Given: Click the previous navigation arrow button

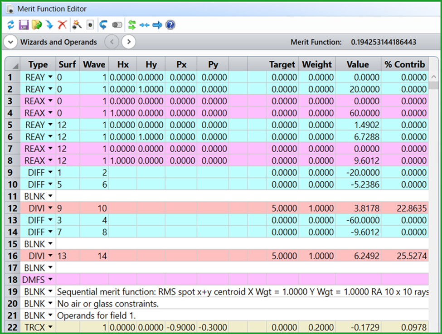Looking at the screenshot, I should [112, 42].
